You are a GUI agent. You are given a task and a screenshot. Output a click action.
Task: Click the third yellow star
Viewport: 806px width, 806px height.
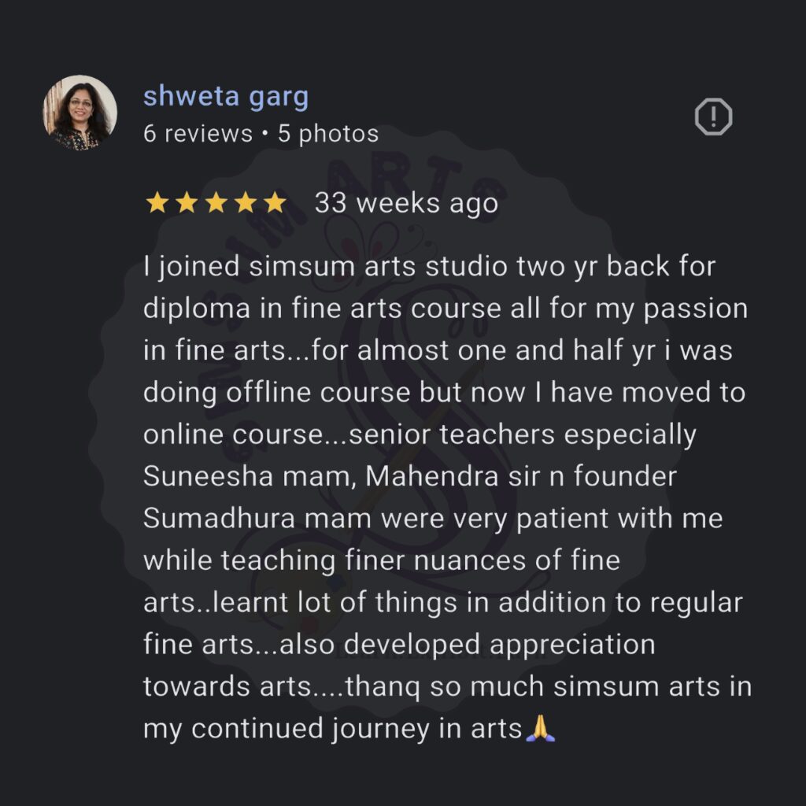[x=216, y=204]
